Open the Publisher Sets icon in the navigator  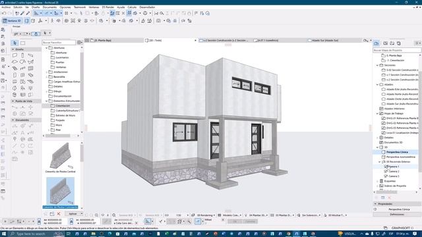pos(399,43)
